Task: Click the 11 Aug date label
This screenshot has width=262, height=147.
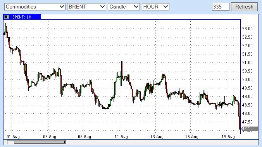Action: tap(121, 137)
